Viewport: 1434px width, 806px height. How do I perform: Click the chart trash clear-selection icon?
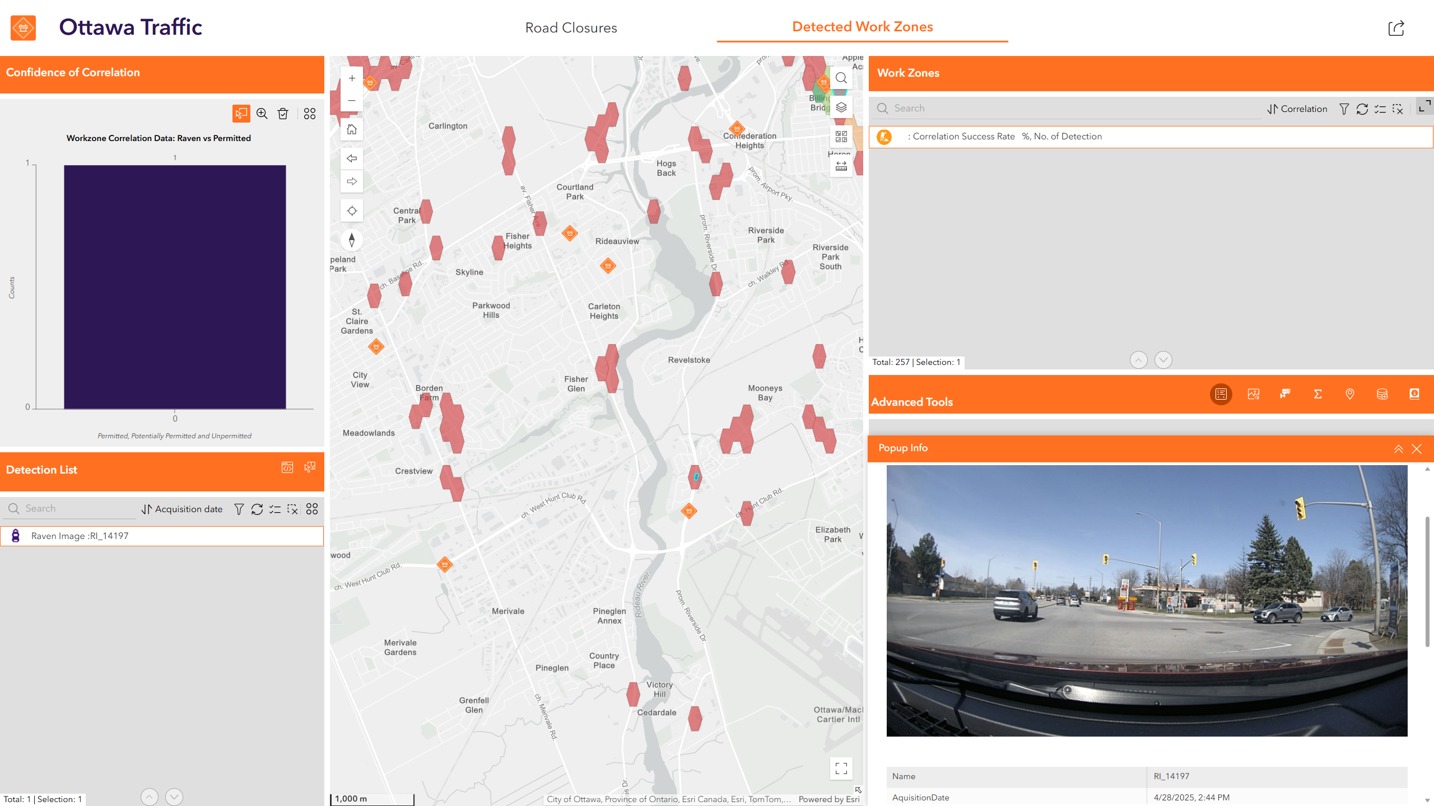(x=283, y=114)
